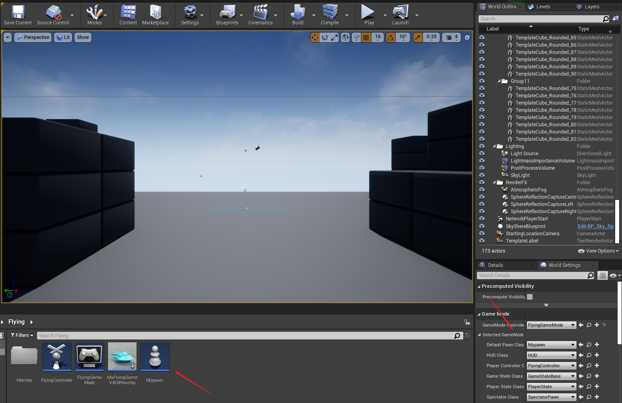Open the Lit view mode menu
This screenshot has height=403, width=622.
point(63,37)
